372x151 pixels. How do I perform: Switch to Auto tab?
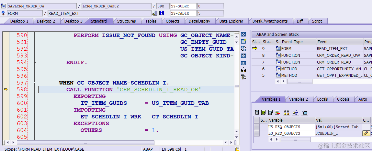tap(363, 99)
